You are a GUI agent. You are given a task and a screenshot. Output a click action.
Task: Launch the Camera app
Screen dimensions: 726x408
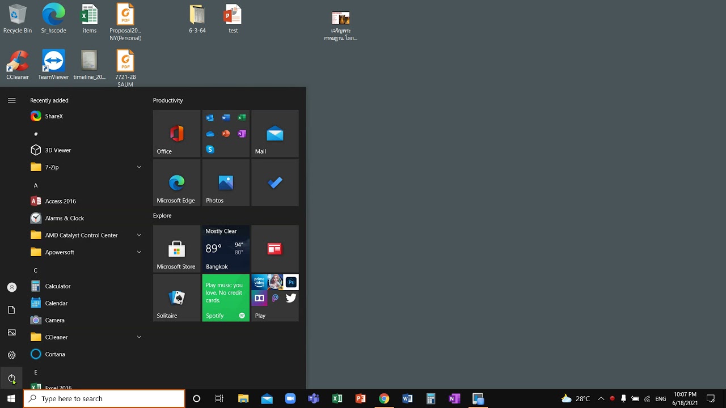(x=86, y=320)
